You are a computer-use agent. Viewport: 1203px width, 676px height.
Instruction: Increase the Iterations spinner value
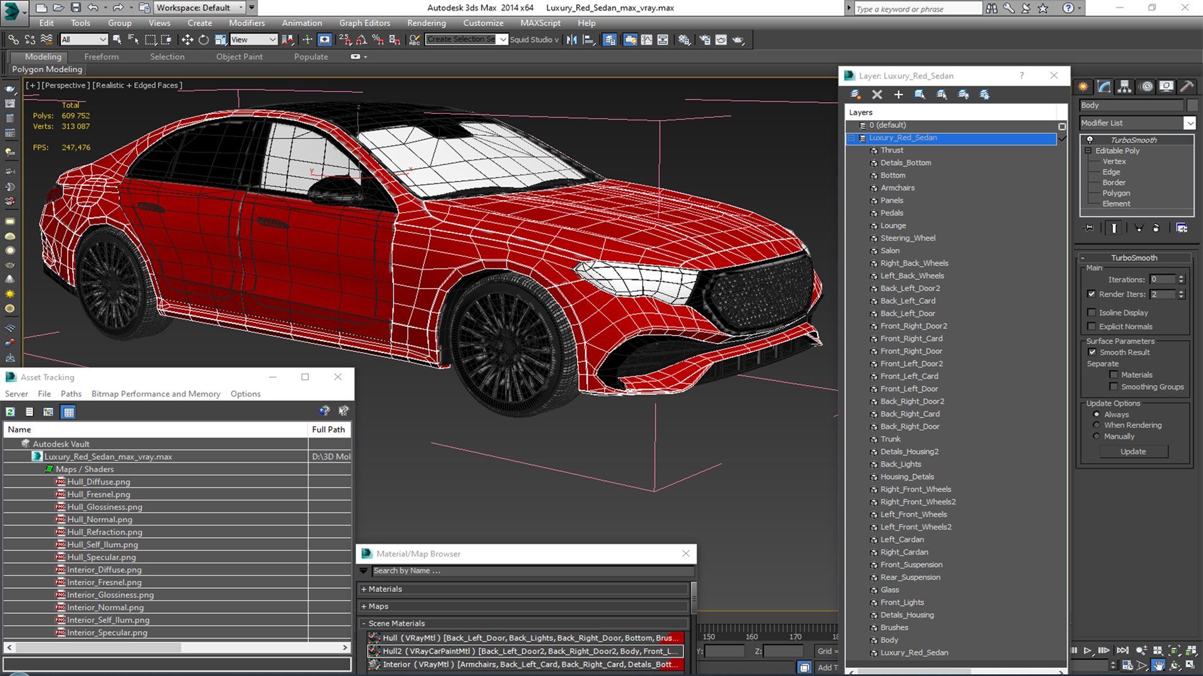(1181, 277)
